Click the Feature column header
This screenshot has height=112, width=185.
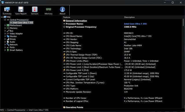(x=93, y=17)
